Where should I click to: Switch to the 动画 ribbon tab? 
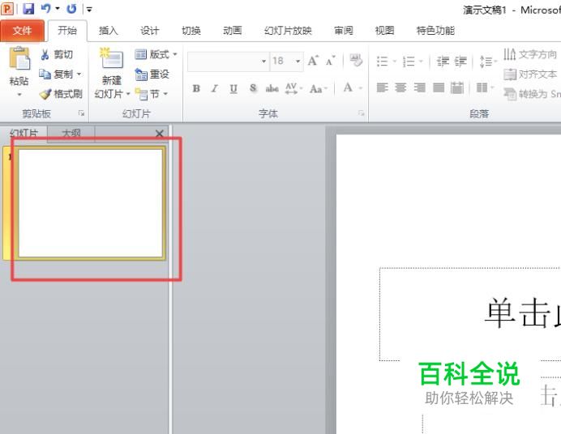pyautogui.click(x=233, y=31)
